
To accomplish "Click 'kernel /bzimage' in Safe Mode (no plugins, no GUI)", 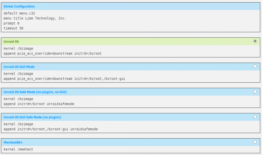I will 18,99.
